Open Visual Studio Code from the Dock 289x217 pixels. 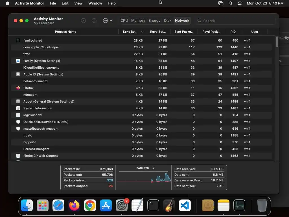(185, 205)
